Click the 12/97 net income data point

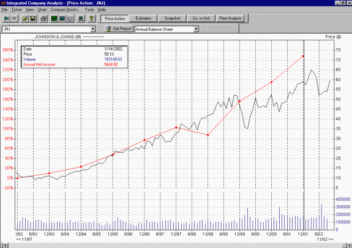coord(176,128)
